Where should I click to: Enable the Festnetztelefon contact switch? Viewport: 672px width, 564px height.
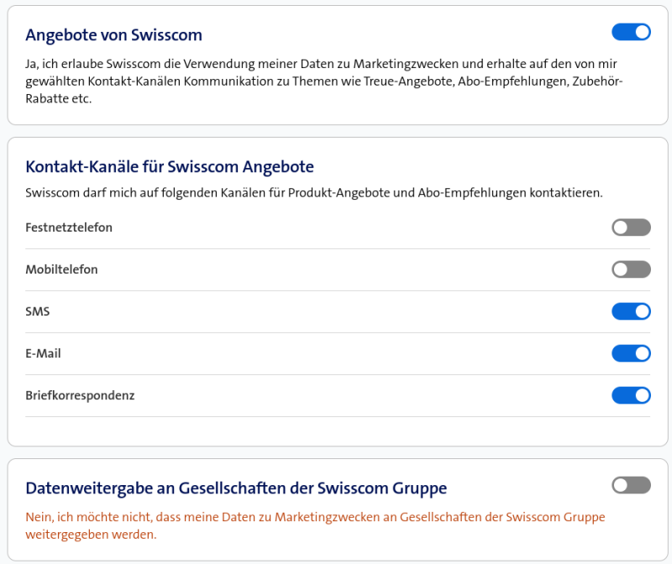click(631, 227)
